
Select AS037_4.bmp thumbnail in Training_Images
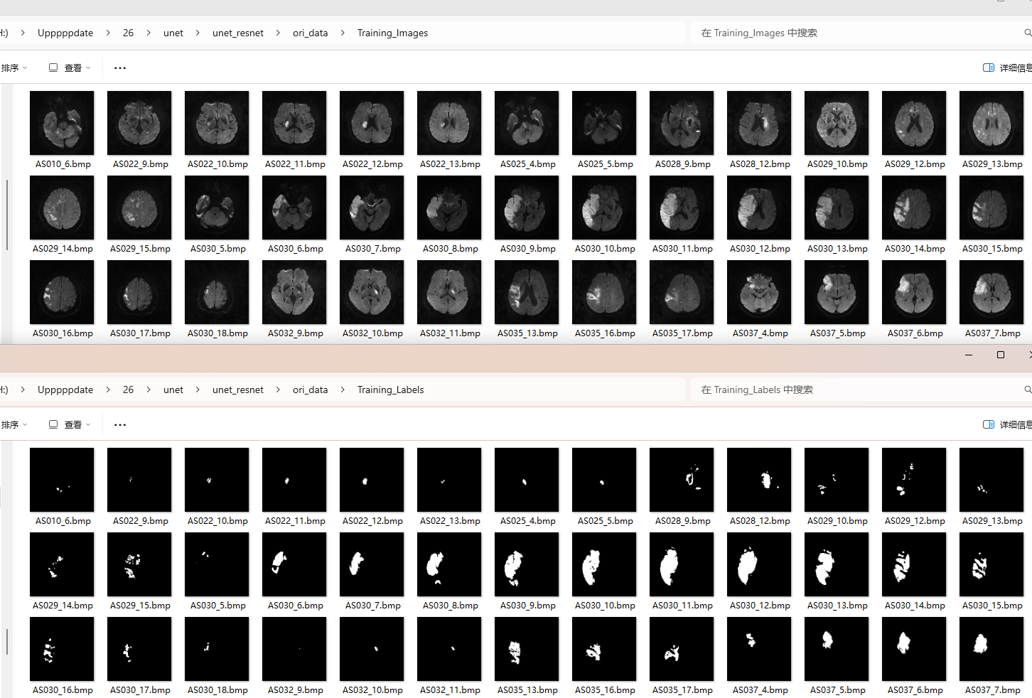pyautogui.click(x=759, y=292)
